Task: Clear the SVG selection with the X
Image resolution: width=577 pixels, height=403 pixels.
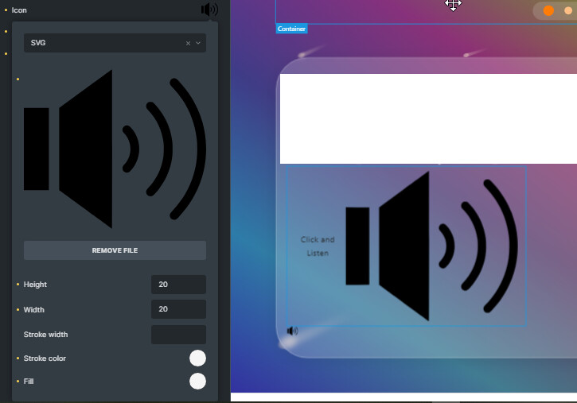Action: (188, 44)
